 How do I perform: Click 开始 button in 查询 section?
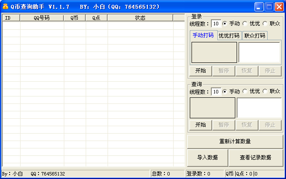[200, 125]
